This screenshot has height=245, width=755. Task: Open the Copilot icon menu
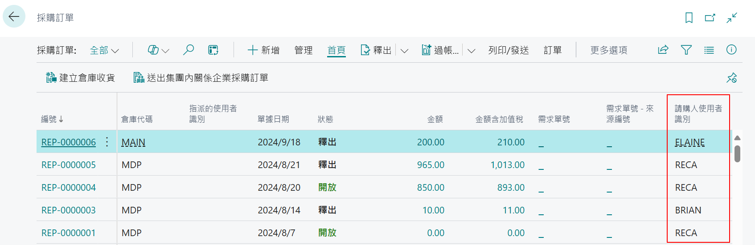pyautogui.click(x=153, y=50)
